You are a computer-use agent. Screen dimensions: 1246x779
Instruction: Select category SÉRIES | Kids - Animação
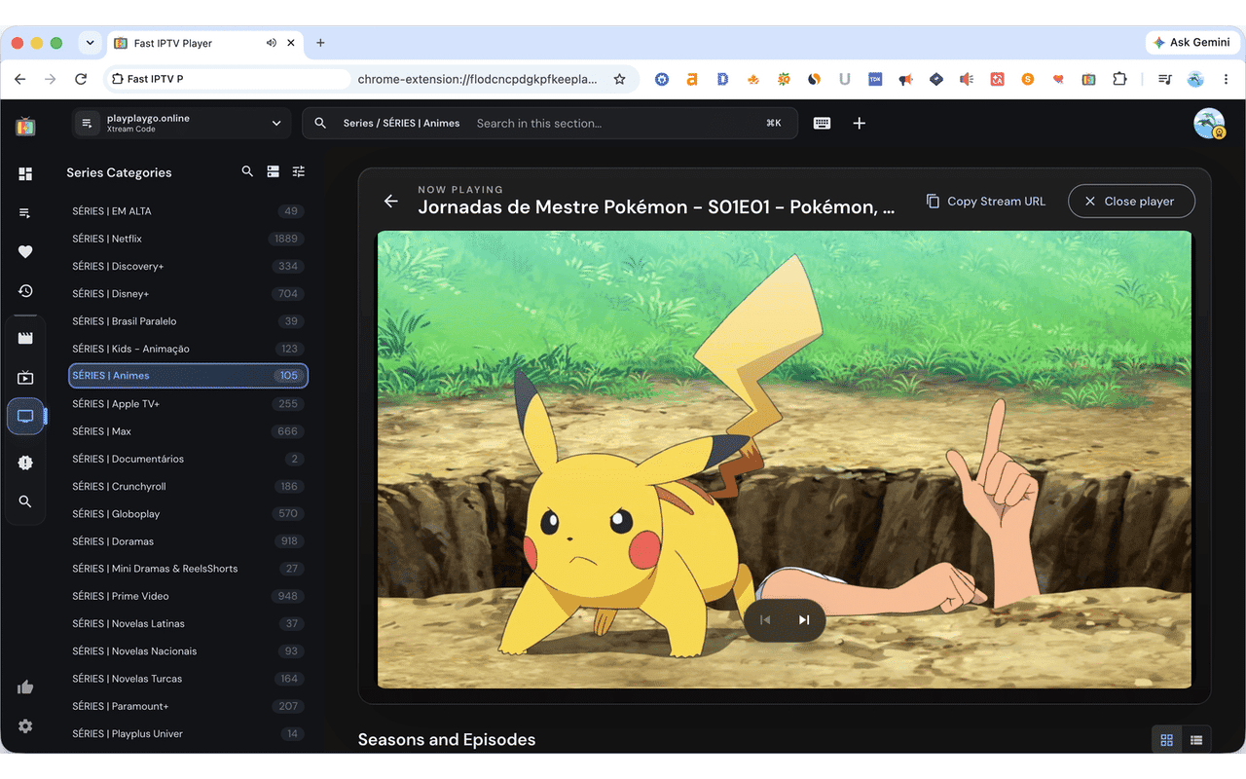188,349
